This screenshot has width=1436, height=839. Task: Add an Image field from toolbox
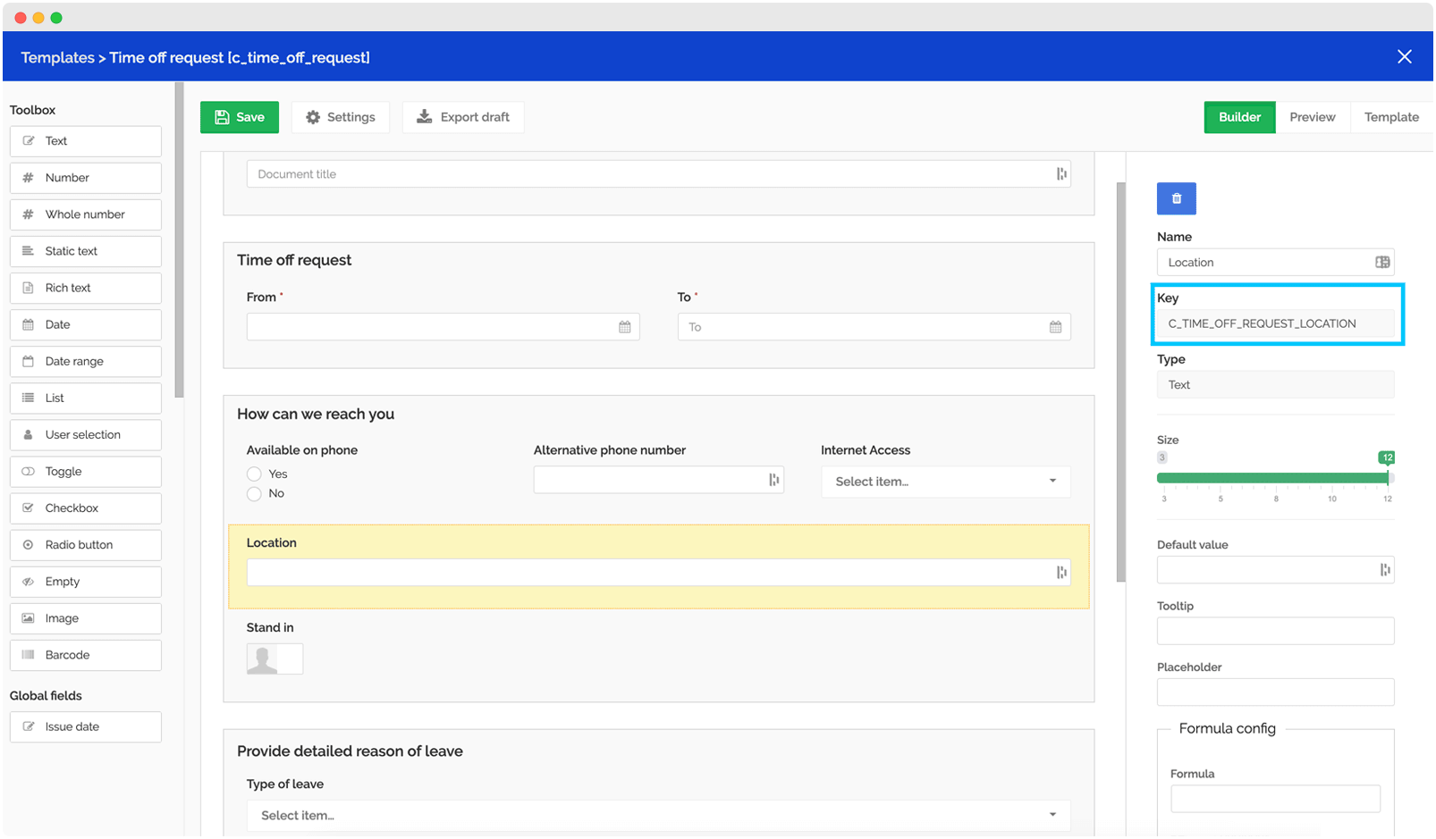pyautogui.click(x=86, y=618)
